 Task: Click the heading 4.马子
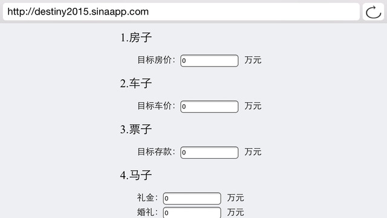pyautogui.click(x=135, y=175)
